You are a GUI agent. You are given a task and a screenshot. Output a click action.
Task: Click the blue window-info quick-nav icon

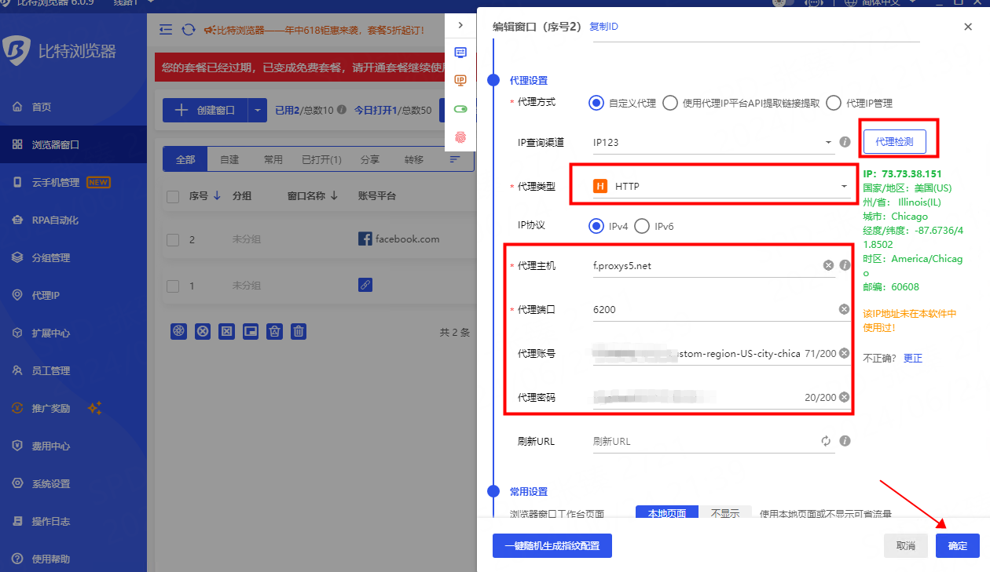[460, 53]
